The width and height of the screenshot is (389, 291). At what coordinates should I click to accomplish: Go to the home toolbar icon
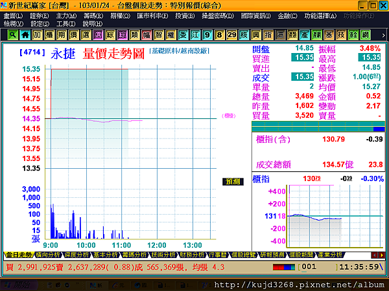[x=25, y=35]
